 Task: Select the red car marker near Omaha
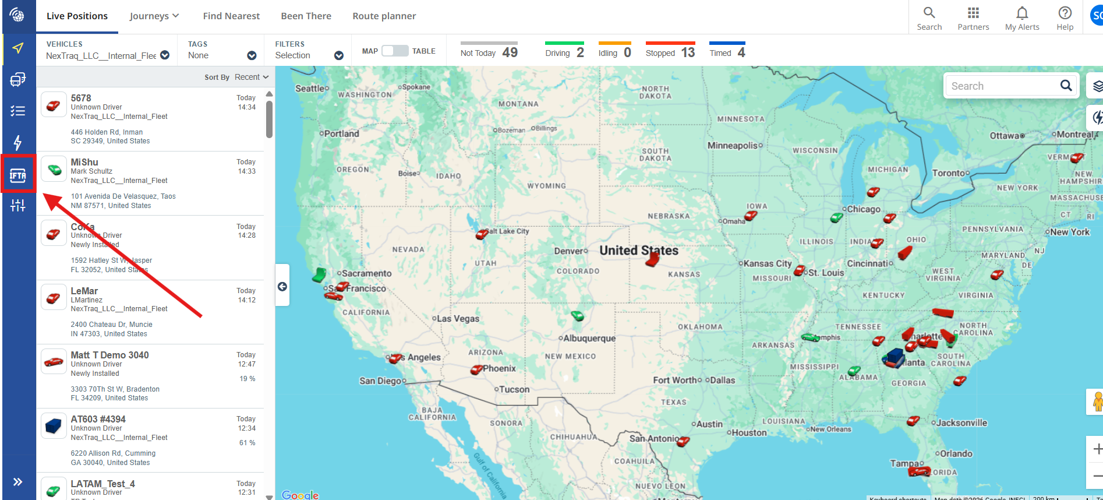[x=751, y=216]
